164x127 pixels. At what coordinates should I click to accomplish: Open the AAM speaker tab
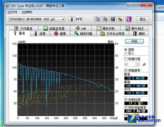[x=81, y=28]
